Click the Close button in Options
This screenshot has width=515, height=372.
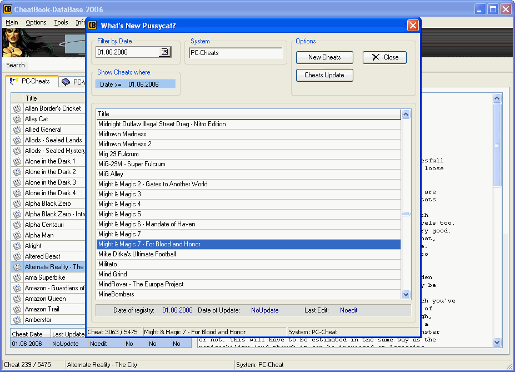pyautogui.click(x=384, y=57)
